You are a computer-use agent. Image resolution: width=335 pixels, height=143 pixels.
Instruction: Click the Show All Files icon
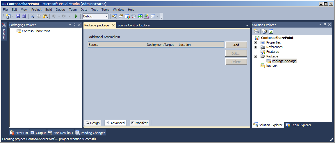click(x=265, y=32)
